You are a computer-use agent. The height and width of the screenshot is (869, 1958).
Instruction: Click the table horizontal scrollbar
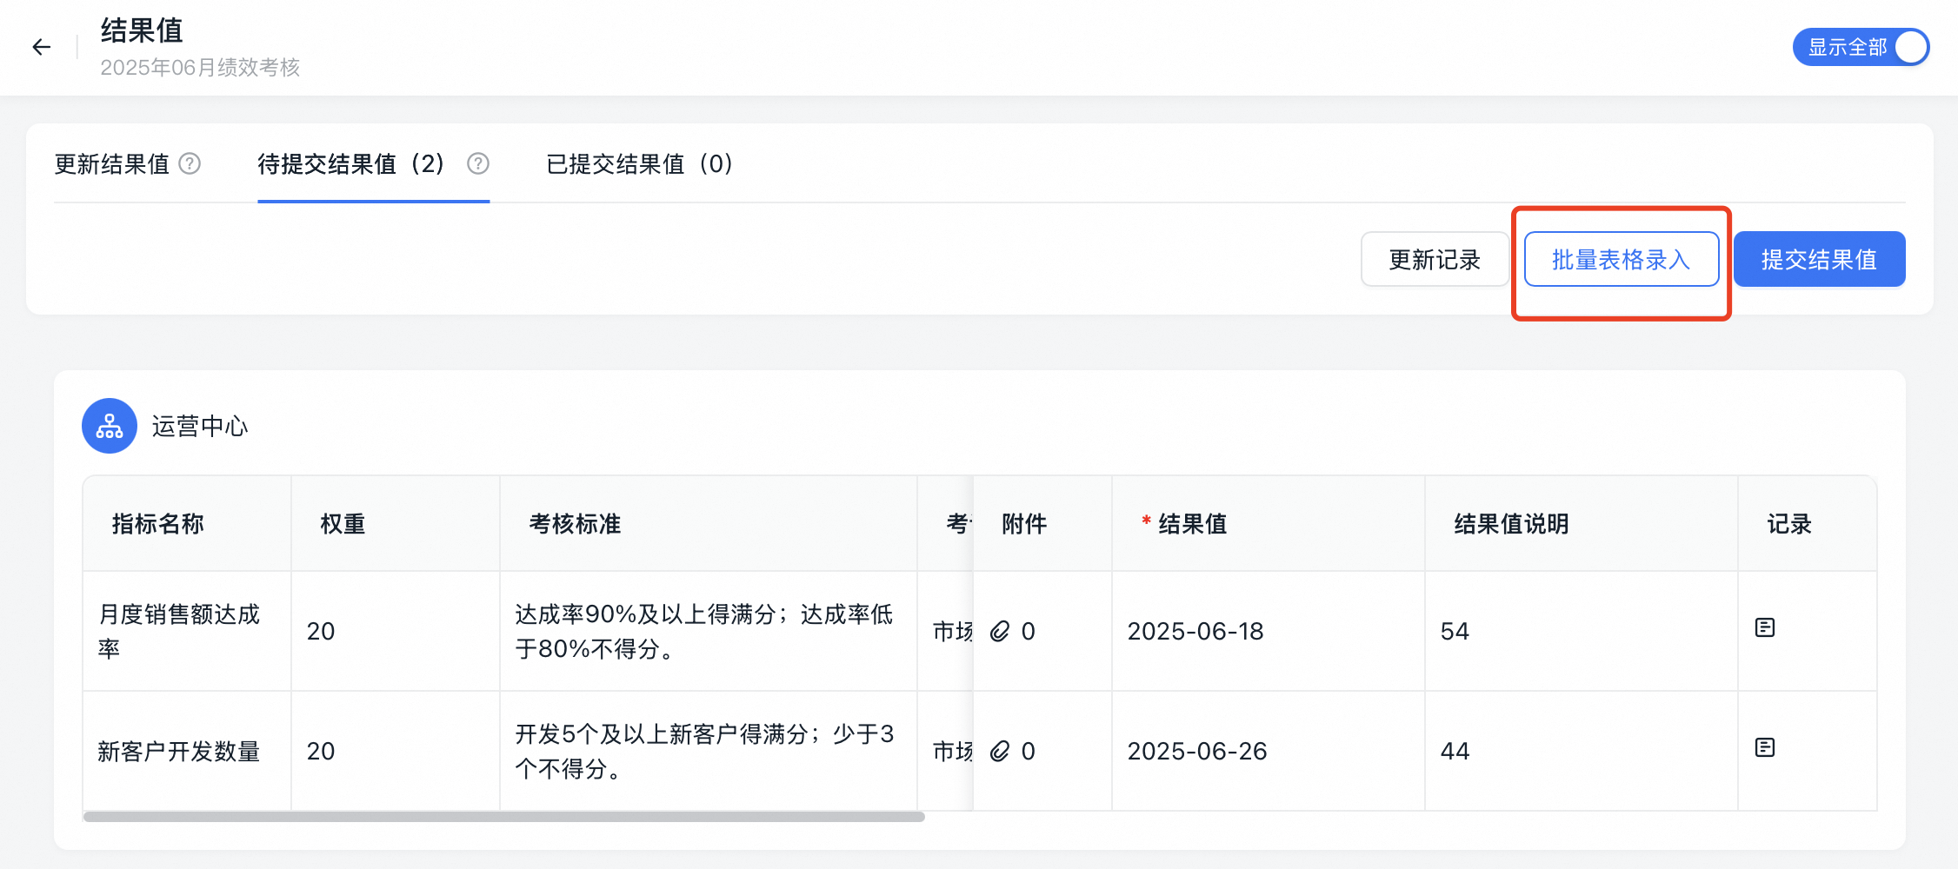pyautogui.click(x=504, y=817)
